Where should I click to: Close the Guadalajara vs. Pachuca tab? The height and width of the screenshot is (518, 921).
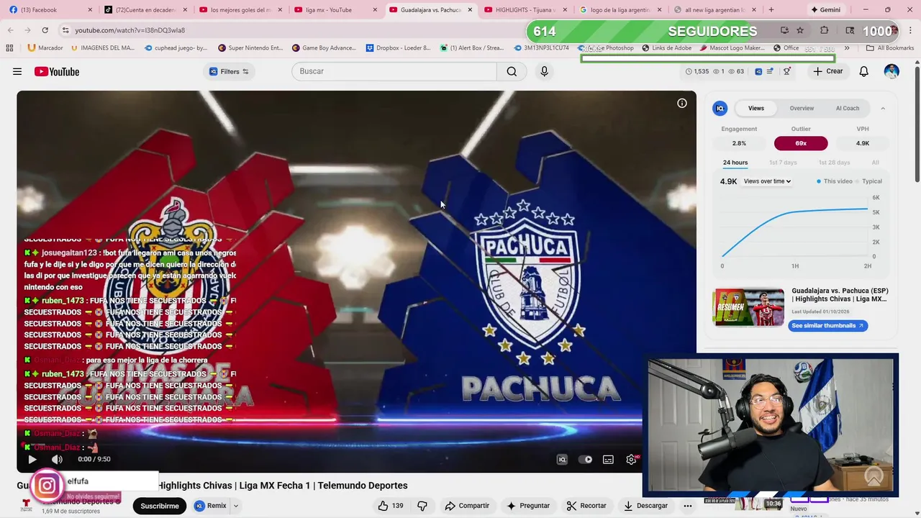(x=471, y=10)
